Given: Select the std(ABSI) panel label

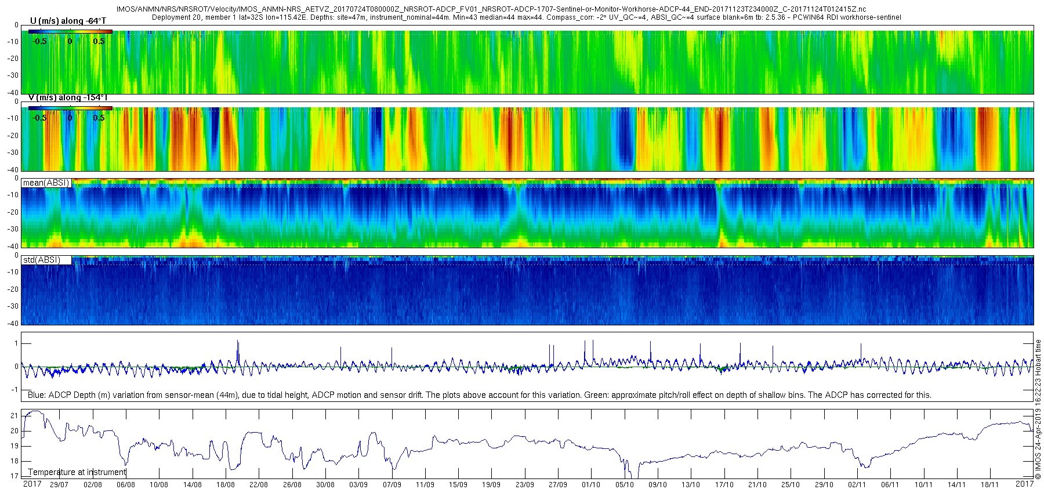Looking at the screenshot, I should click(46, 260).
